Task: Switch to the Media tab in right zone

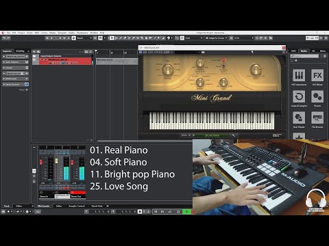Action: click(x=304, y=51)
